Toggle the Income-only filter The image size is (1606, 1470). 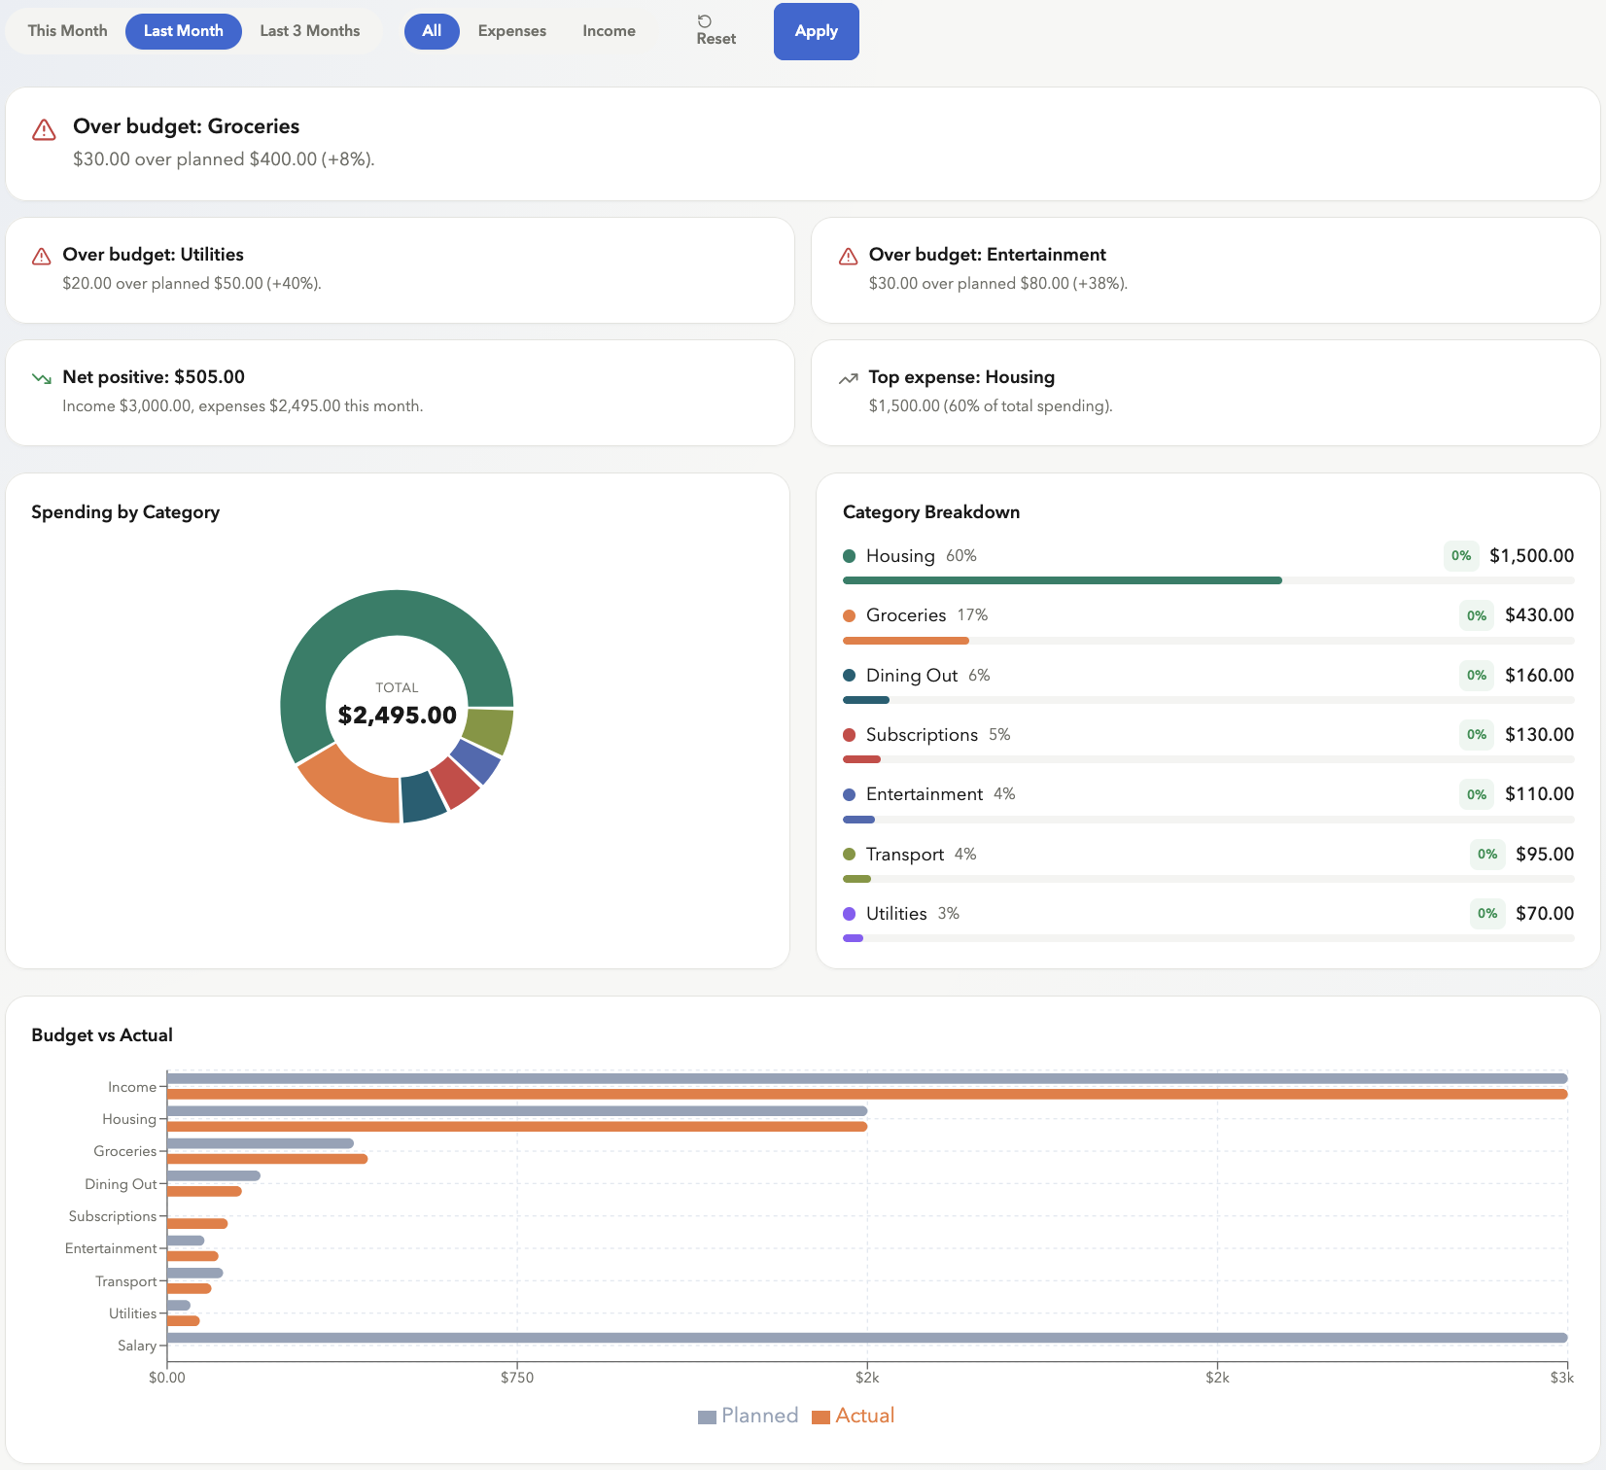[x=609, y=30]
